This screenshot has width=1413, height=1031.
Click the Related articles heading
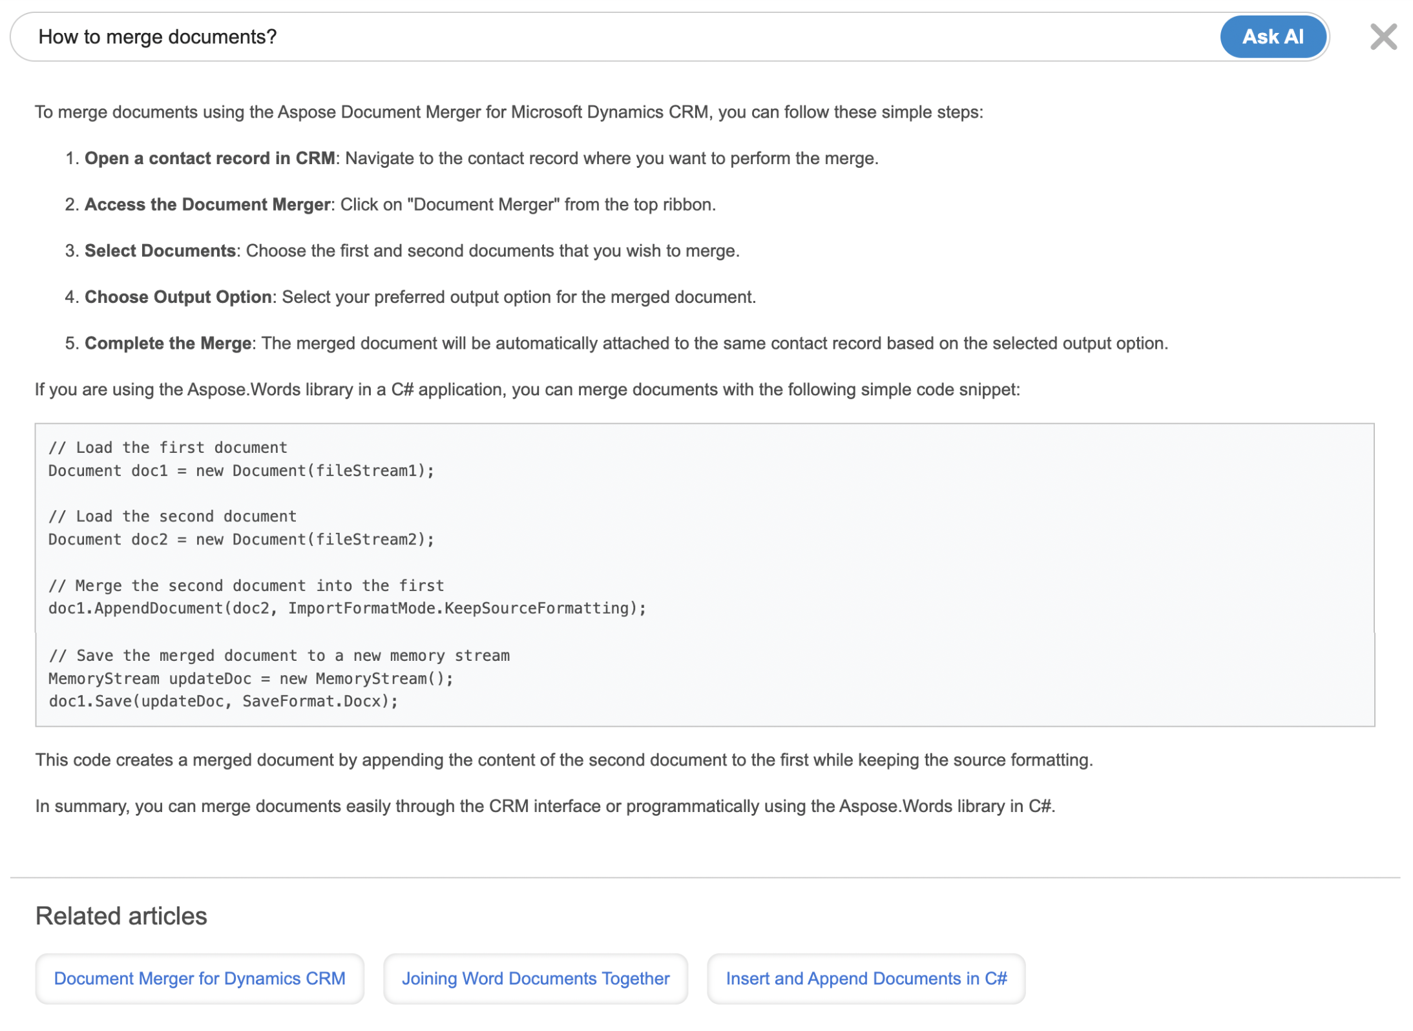point(121,915)
